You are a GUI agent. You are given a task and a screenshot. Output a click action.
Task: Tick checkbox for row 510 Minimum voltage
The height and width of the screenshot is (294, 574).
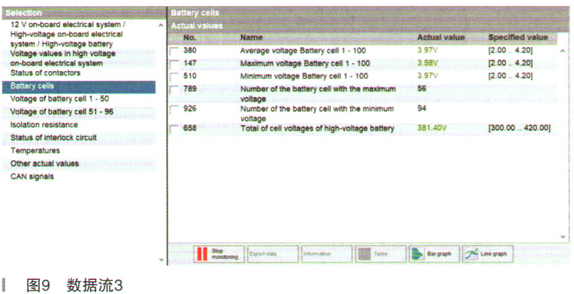[175, 76]
